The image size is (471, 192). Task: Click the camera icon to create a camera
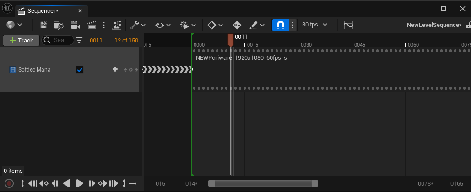coord(75,25)
